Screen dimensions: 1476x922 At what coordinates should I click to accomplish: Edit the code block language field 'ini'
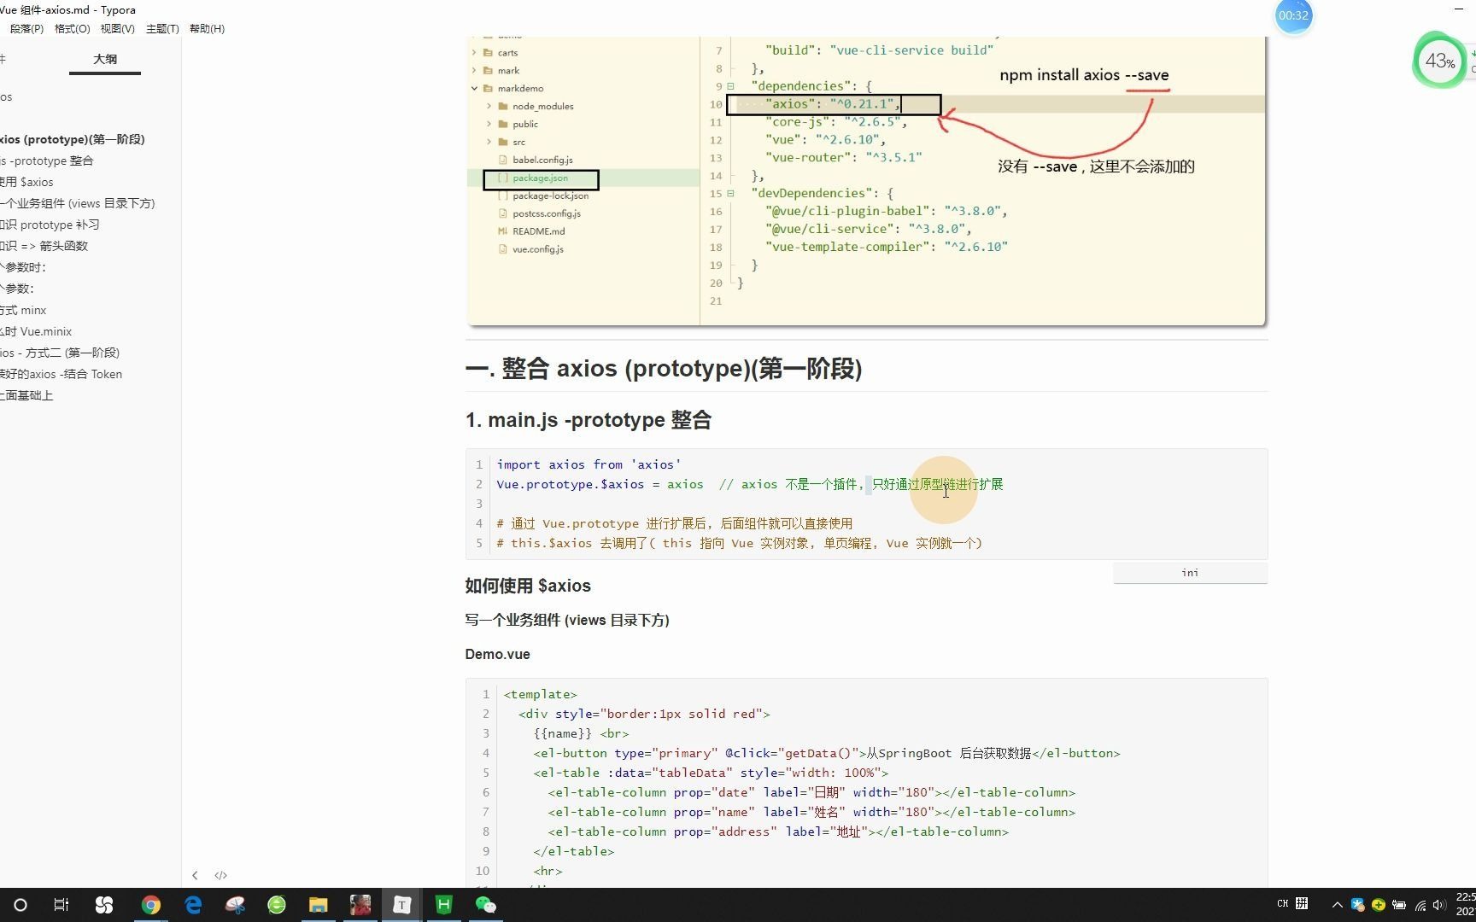coord(1190,573)
